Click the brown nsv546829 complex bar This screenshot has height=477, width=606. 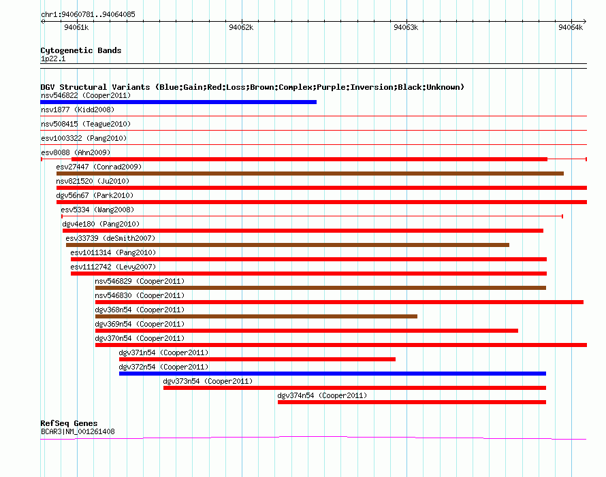[321, 288]
